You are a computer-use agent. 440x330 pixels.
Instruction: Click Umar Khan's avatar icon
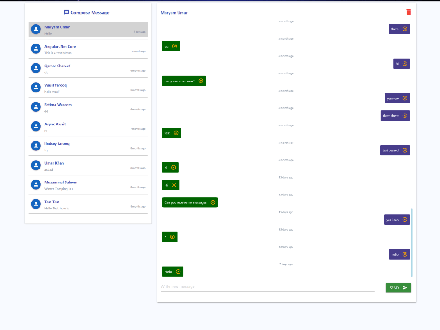point(36,165)
